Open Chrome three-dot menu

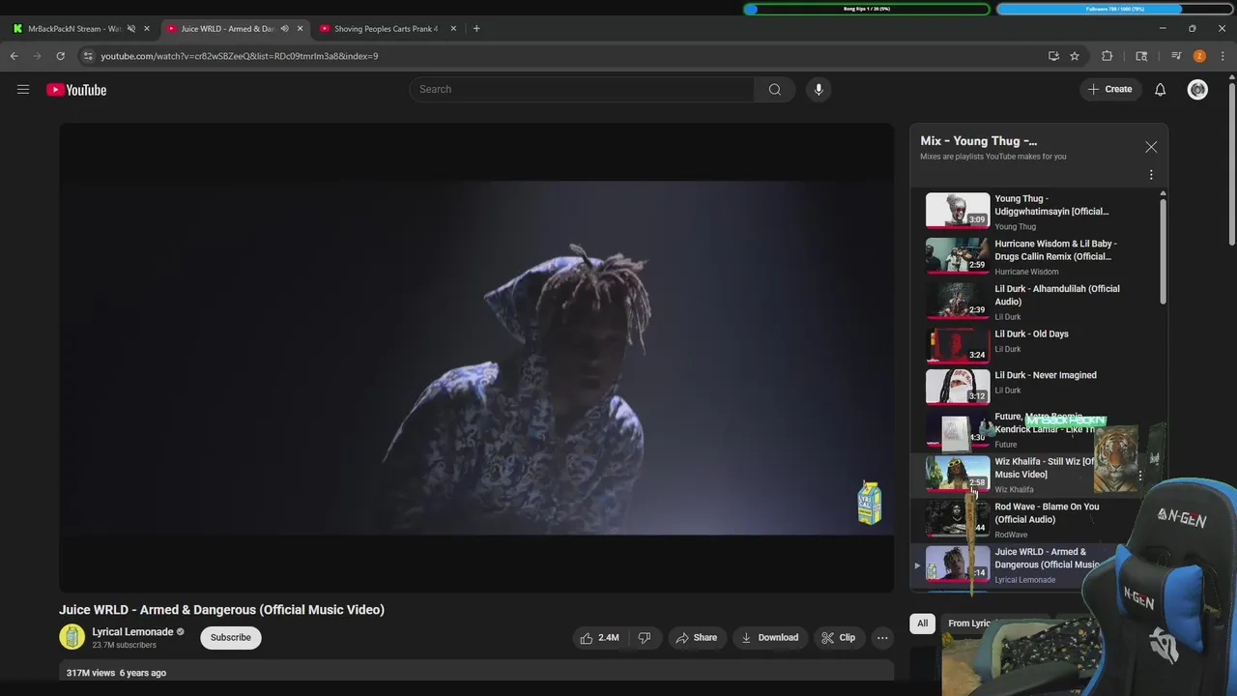[1223, 56]
